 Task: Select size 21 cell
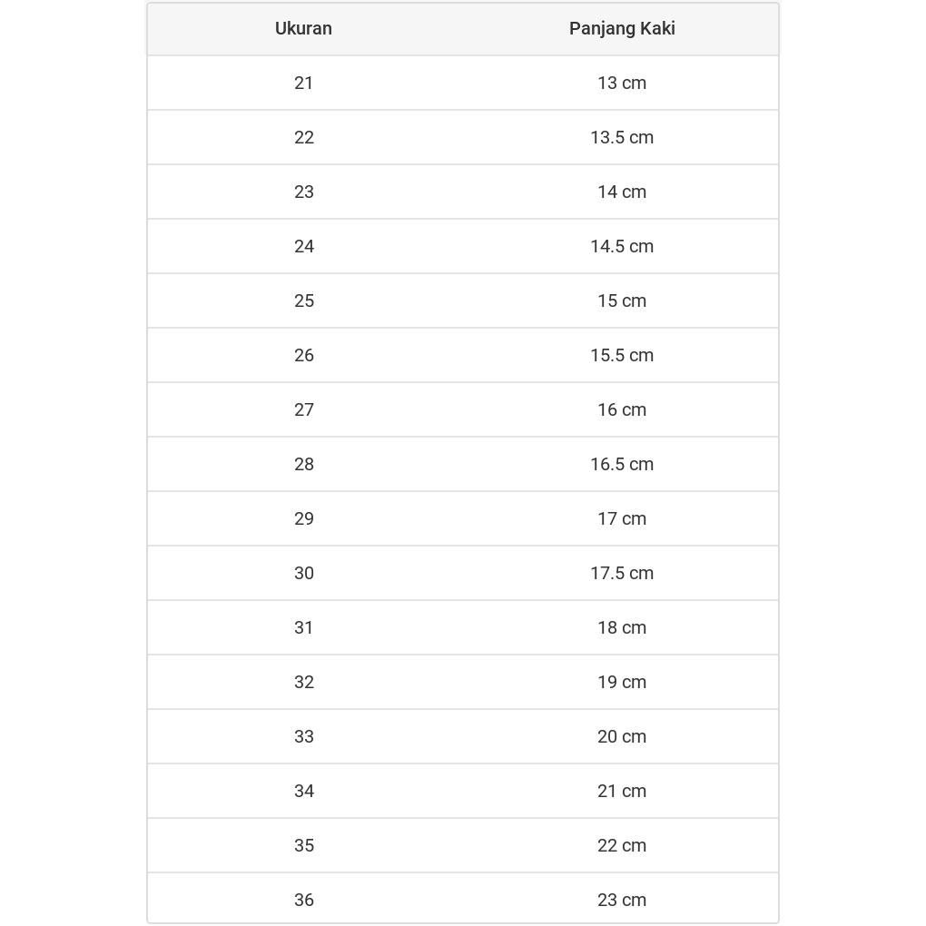[303, 83]
